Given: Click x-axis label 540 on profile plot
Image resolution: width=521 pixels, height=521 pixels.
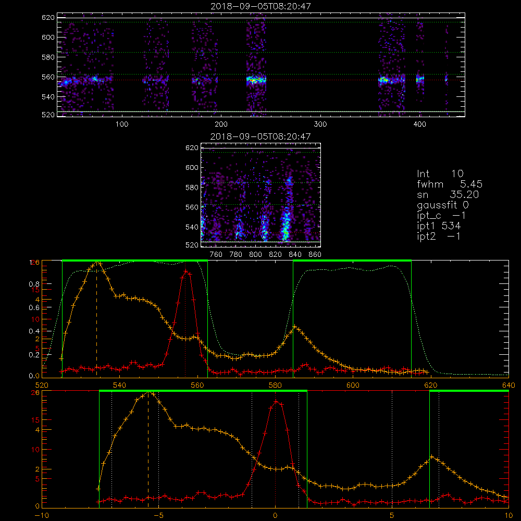Looking at the screenshot, I should [119, 386].
